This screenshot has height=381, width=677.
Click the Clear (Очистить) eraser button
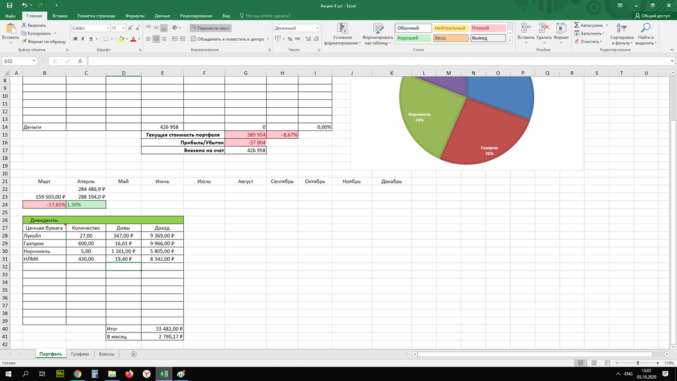coord(588,41)
